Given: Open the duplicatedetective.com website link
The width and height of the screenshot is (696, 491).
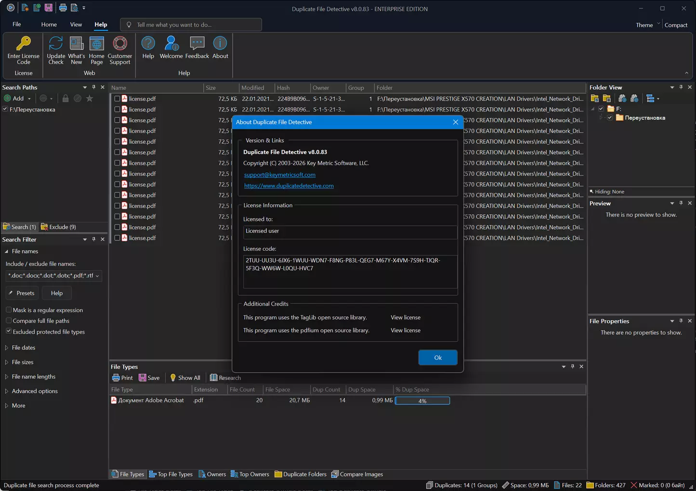Looking at the screenshot, I should tap(289, 186).
